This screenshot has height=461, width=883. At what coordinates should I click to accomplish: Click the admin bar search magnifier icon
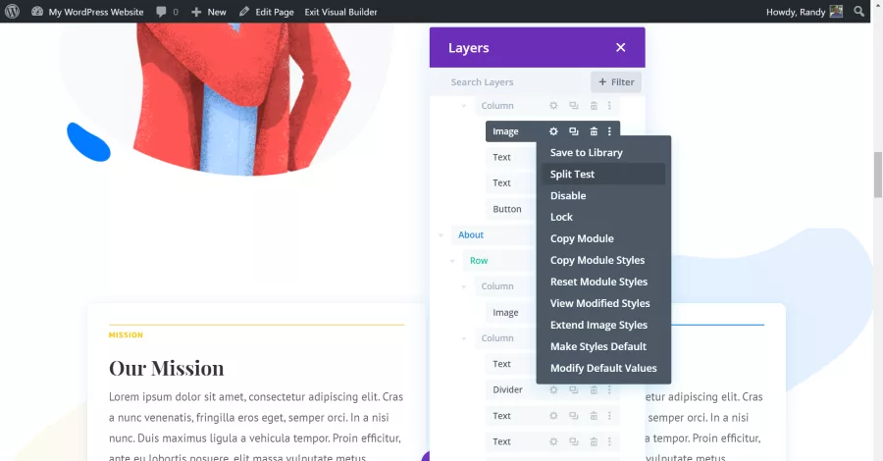click(x=858, y=11)
